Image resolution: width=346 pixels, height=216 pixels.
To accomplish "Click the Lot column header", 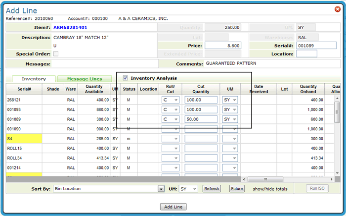I will 284,89.
